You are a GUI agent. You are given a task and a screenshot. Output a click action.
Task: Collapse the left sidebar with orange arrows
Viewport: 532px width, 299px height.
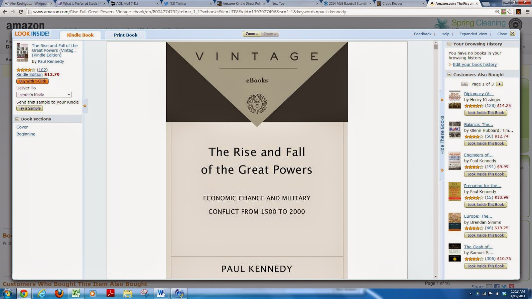coord(85,106)
